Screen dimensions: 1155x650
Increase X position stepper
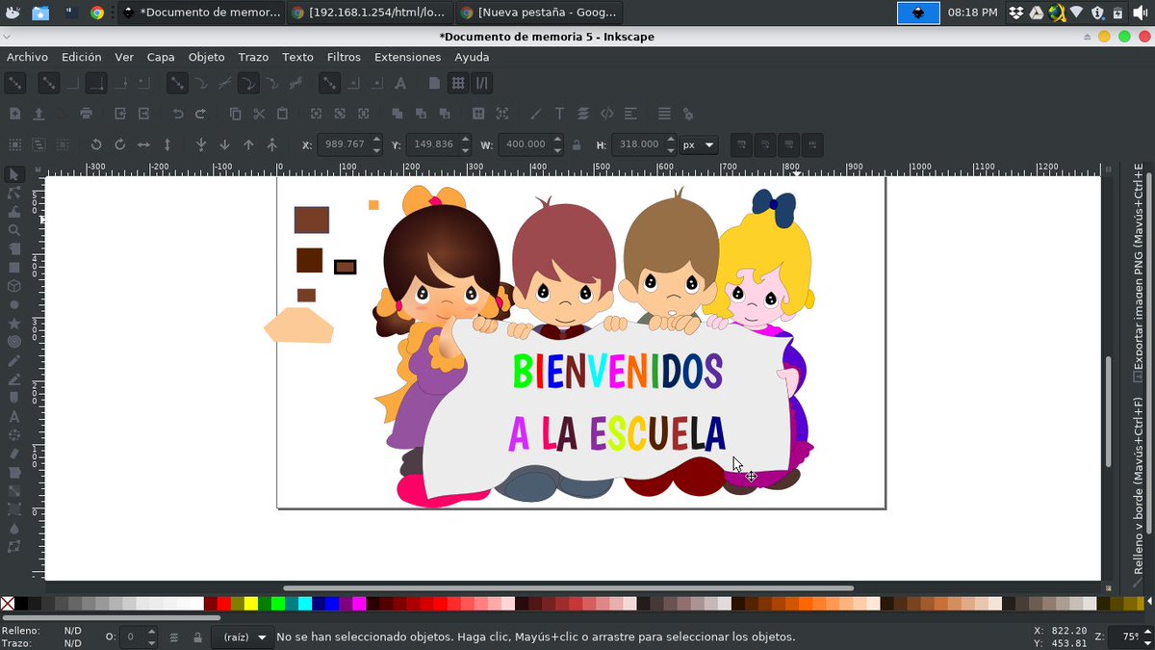click(376, 140)
